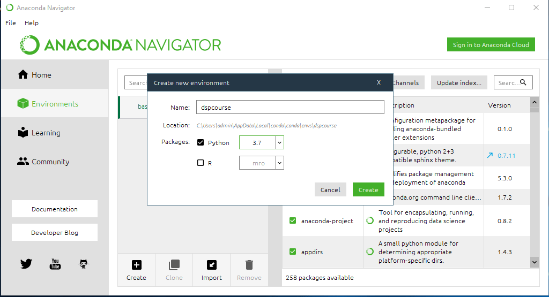549x297 pixels.
Task: Click the Update index button
Action: click(459, 83)
